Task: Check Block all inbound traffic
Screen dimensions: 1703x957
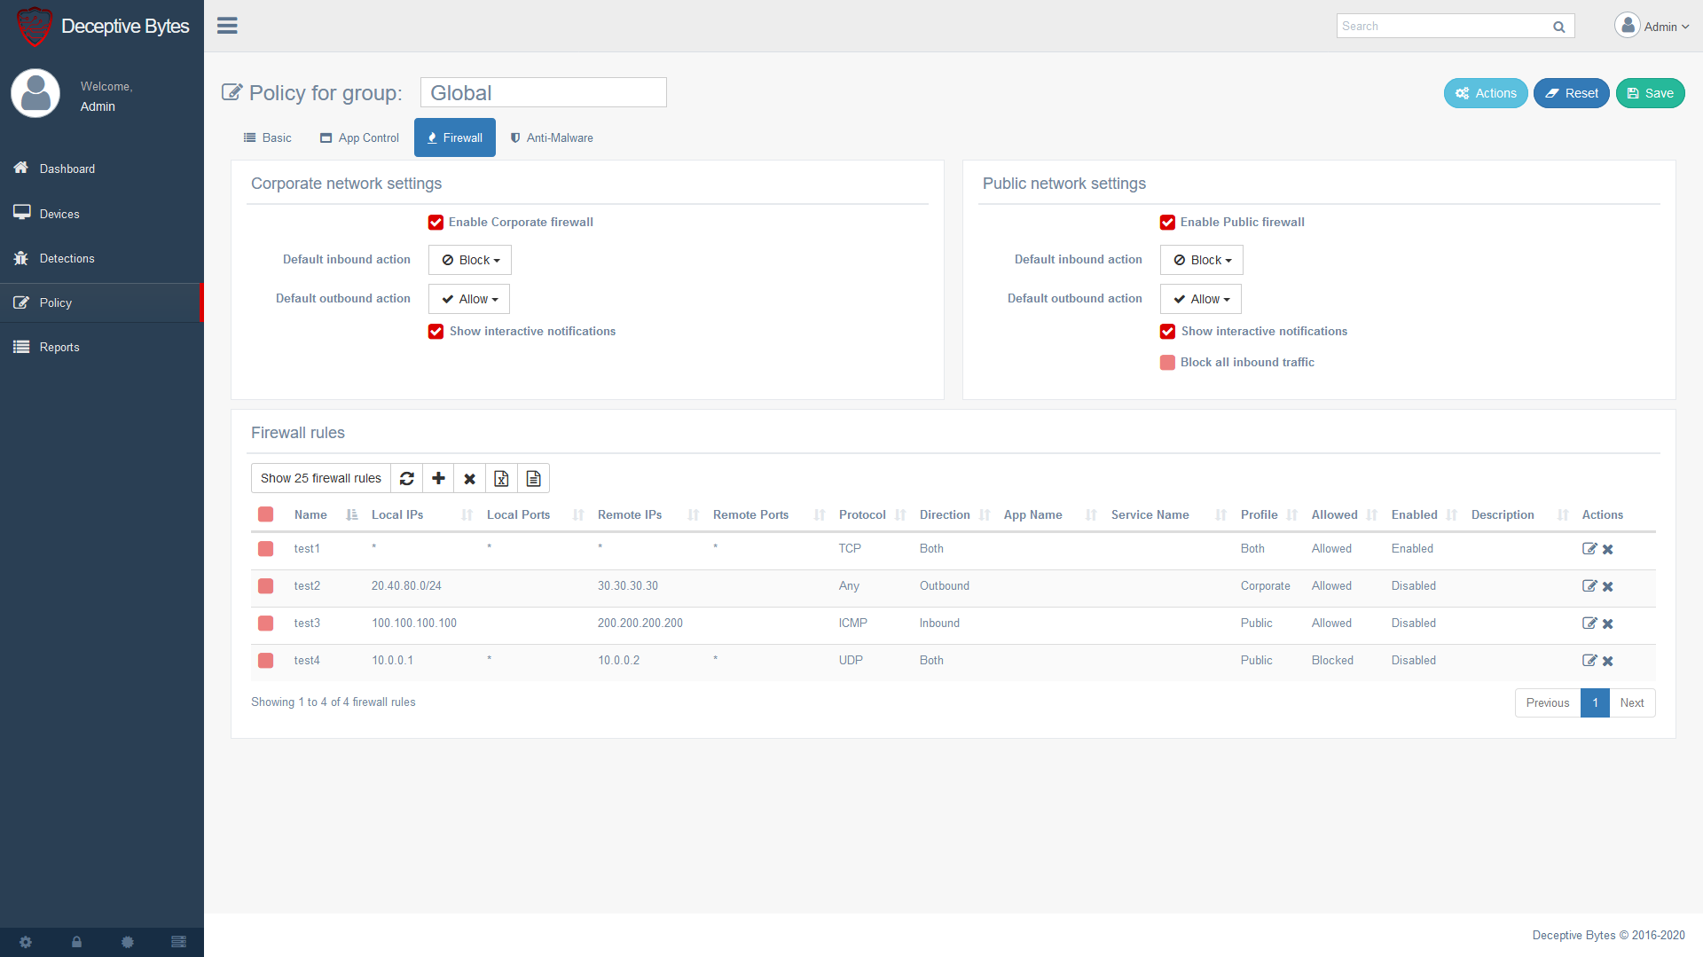Action: click(1167, 363)
